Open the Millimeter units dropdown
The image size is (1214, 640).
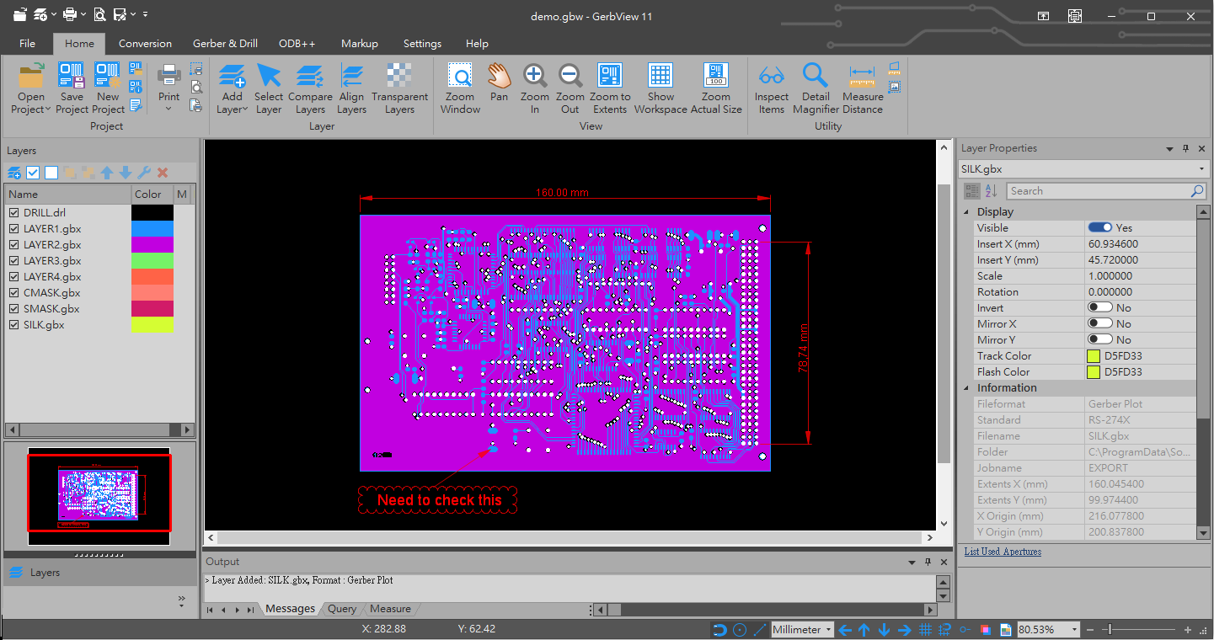[829, 630]
